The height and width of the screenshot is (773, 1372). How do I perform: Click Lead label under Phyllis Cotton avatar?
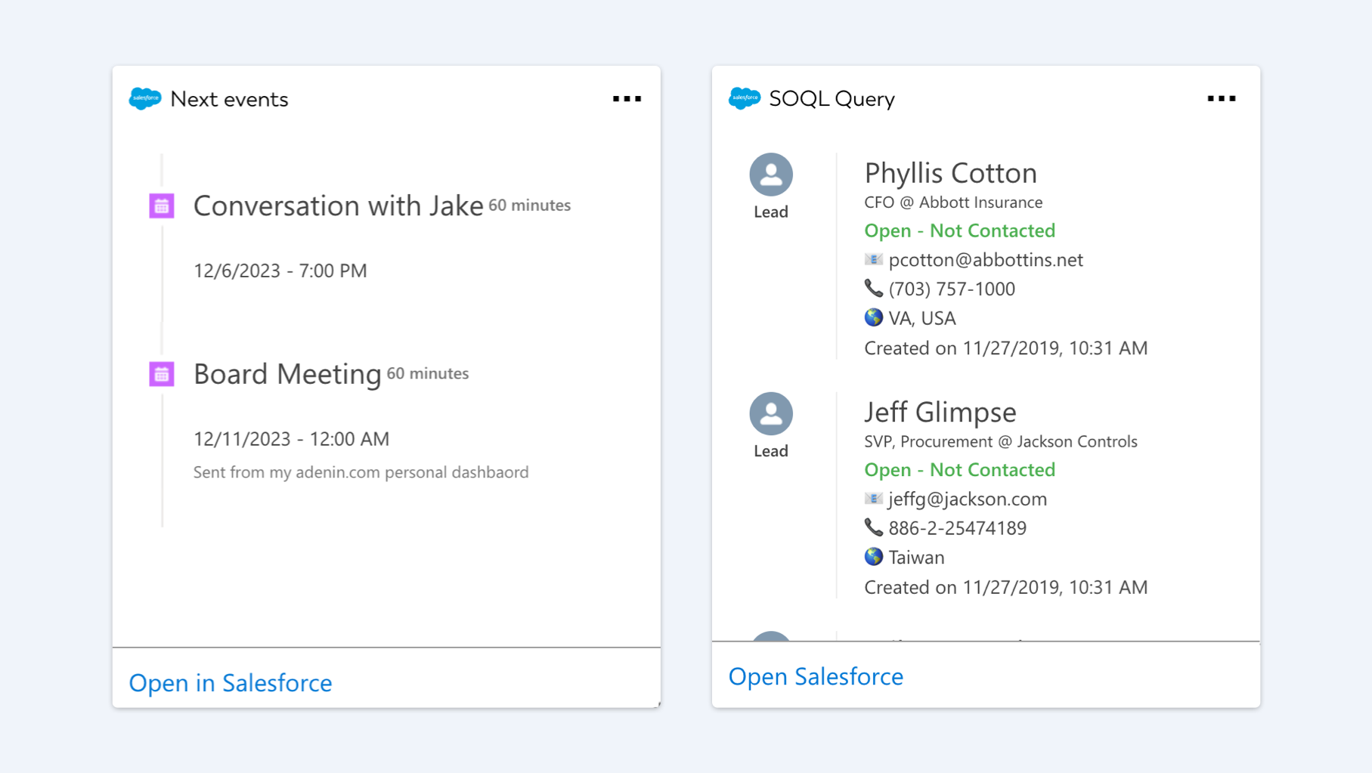771,212
